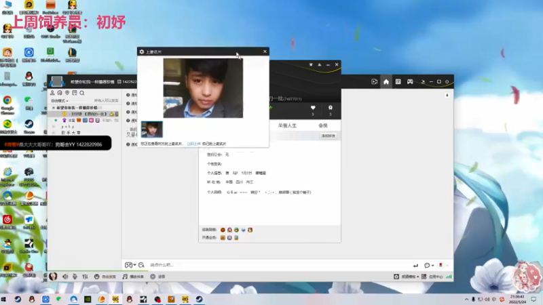Image resolution: width=543 pixels, height=305 pixels.
Task: Click the bulletin board icon in channel sidebar
Action: [x=75, y=93]
